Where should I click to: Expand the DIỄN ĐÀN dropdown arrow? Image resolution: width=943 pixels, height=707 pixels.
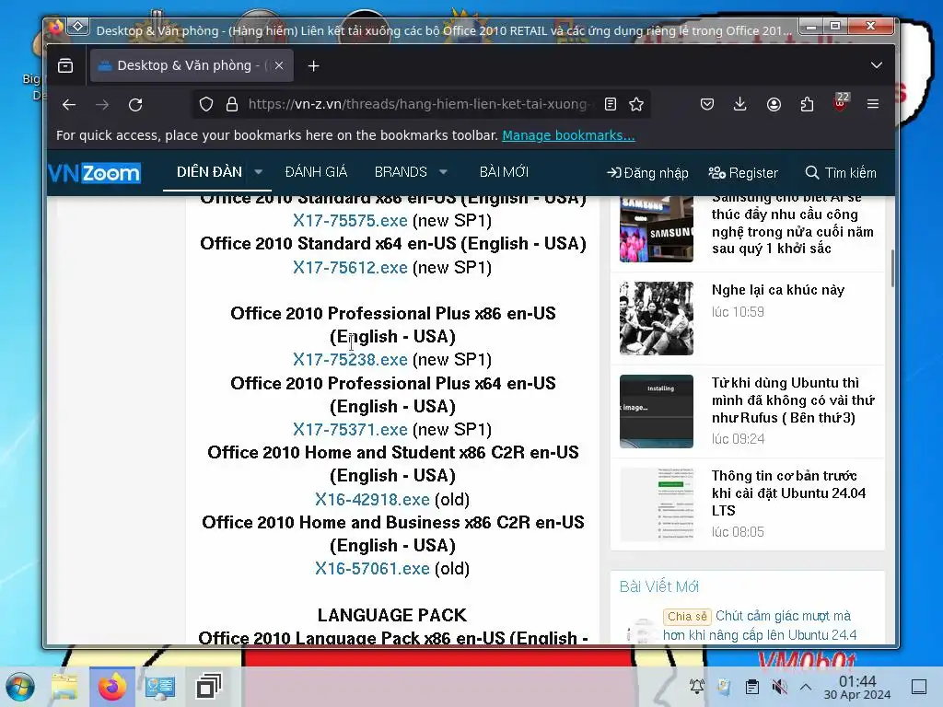point(259,172)
